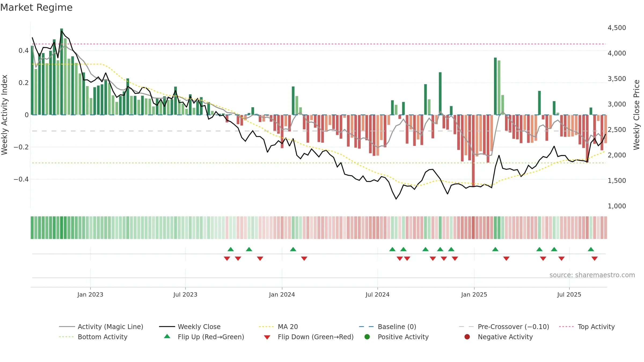The image size is (644, 362).
Task: Toggle the Weekly Close legend entry
Action: click(190, 327)
